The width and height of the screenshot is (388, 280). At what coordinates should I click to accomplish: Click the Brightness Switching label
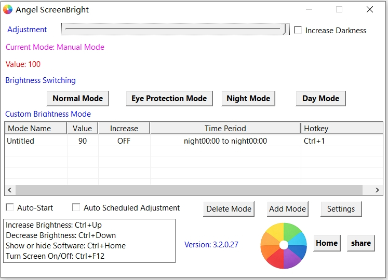(x=41, y=80)
